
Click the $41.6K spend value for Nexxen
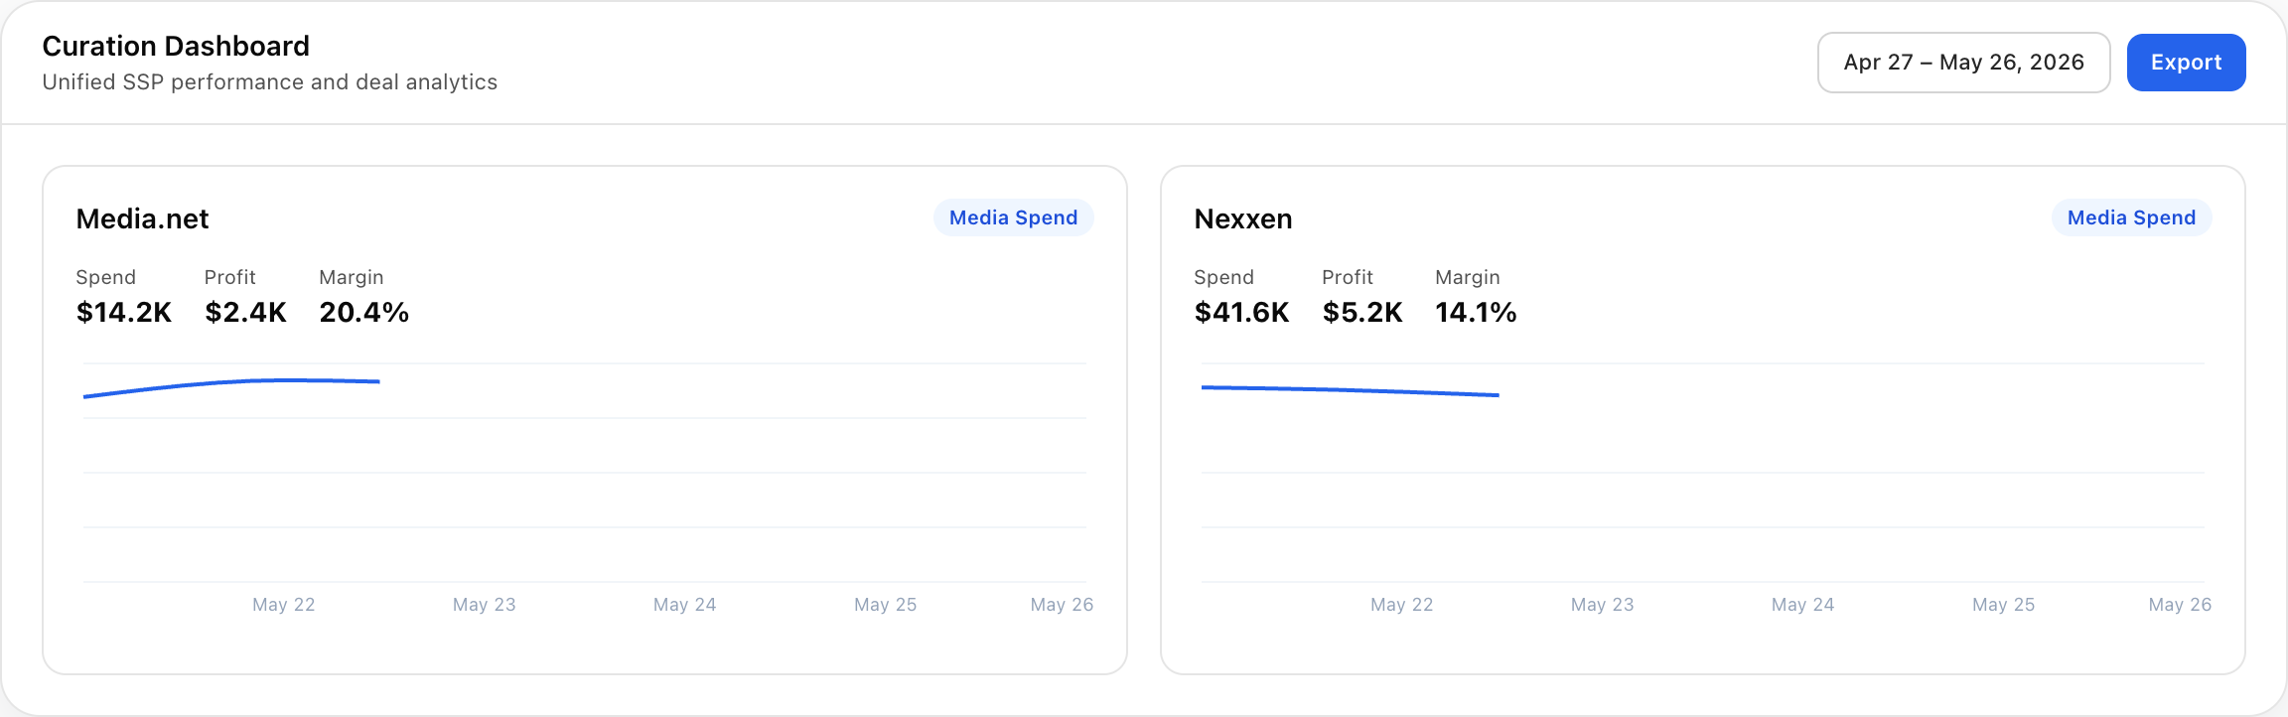(x=1242, y=313)
